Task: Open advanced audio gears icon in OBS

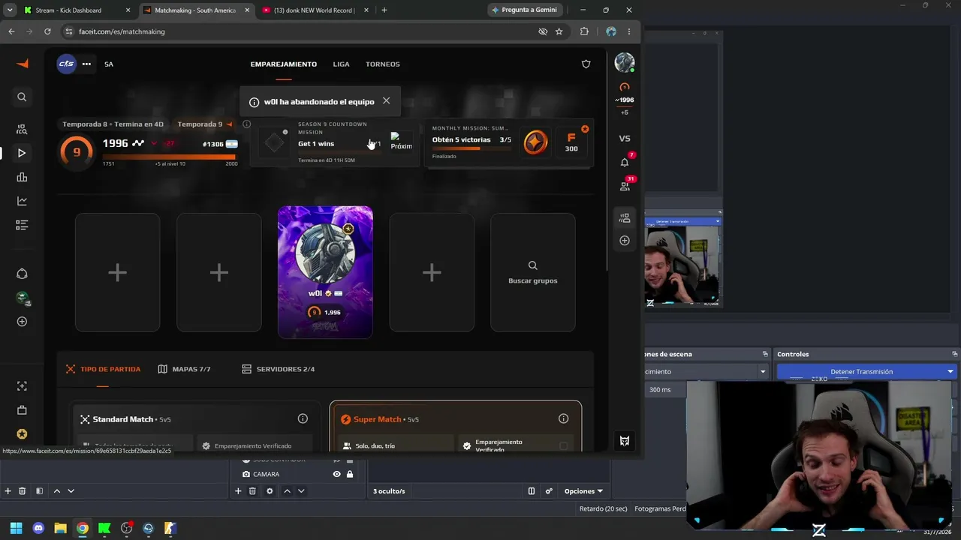Action: [549, 491]
